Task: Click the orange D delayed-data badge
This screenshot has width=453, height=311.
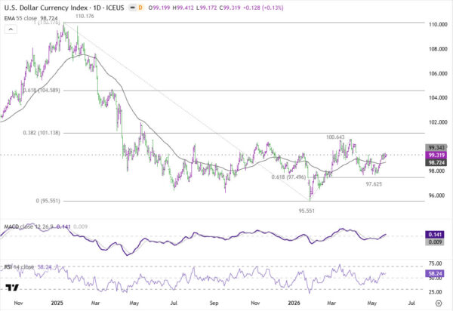Action: coord(140,8)
